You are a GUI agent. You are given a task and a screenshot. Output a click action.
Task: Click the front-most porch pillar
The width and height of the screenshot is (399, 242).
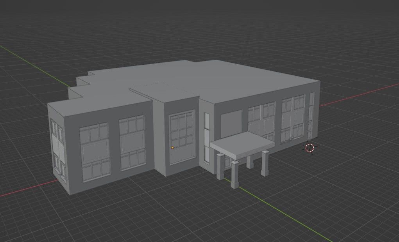click(x=234, y=174)
